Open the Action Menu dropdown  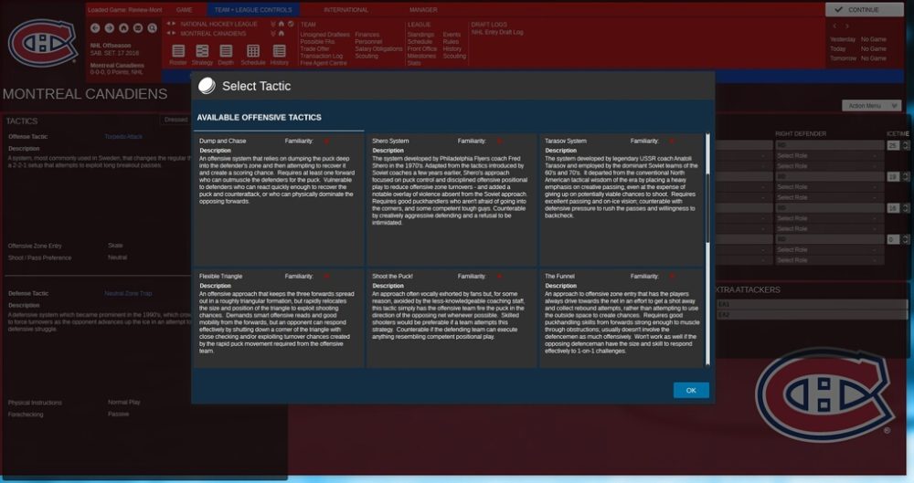[871, 105]
